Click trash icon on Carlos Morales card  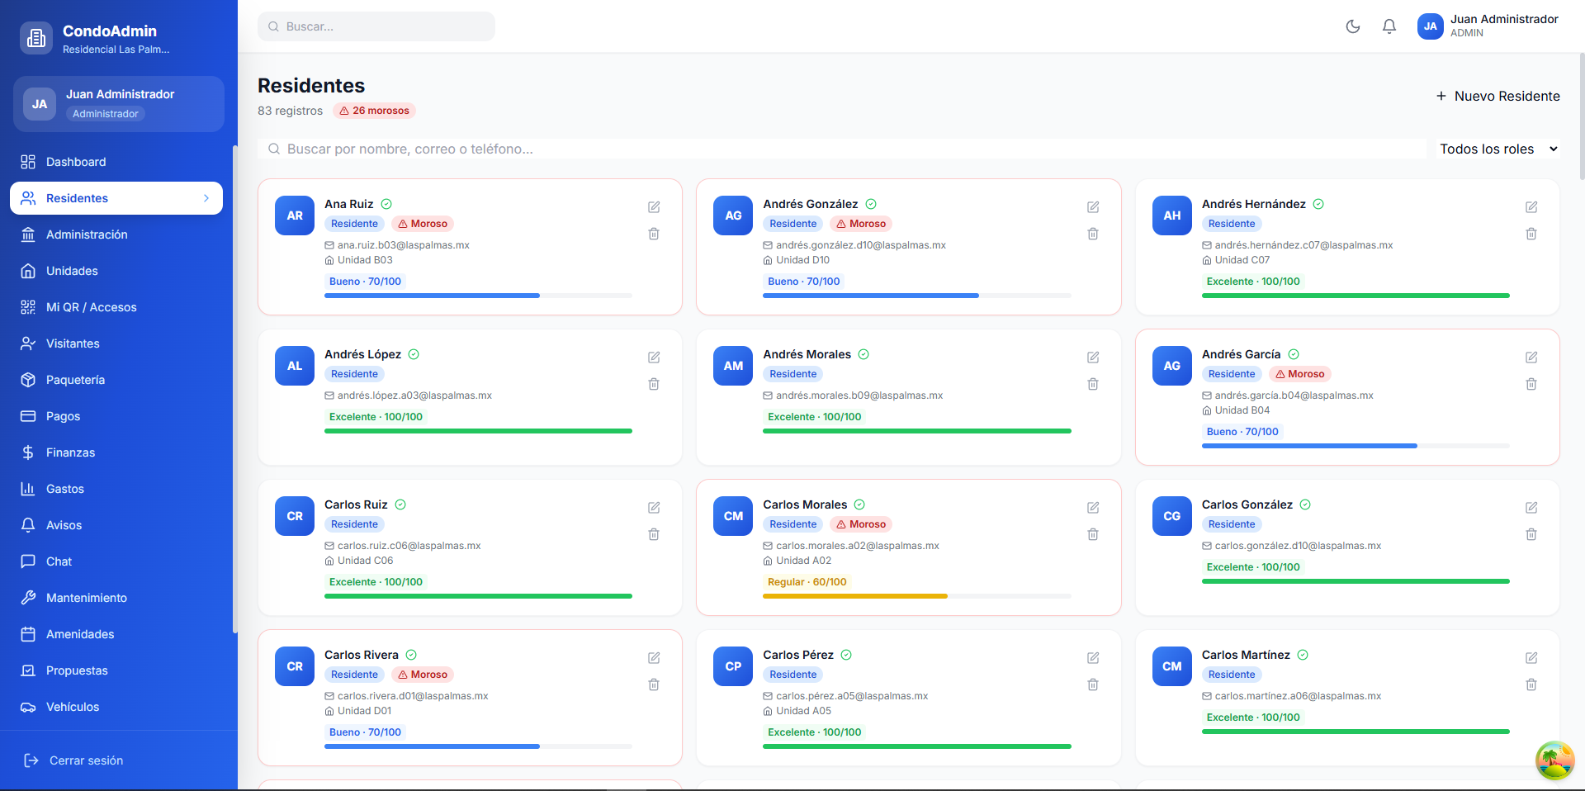[x=1092, y=534]
